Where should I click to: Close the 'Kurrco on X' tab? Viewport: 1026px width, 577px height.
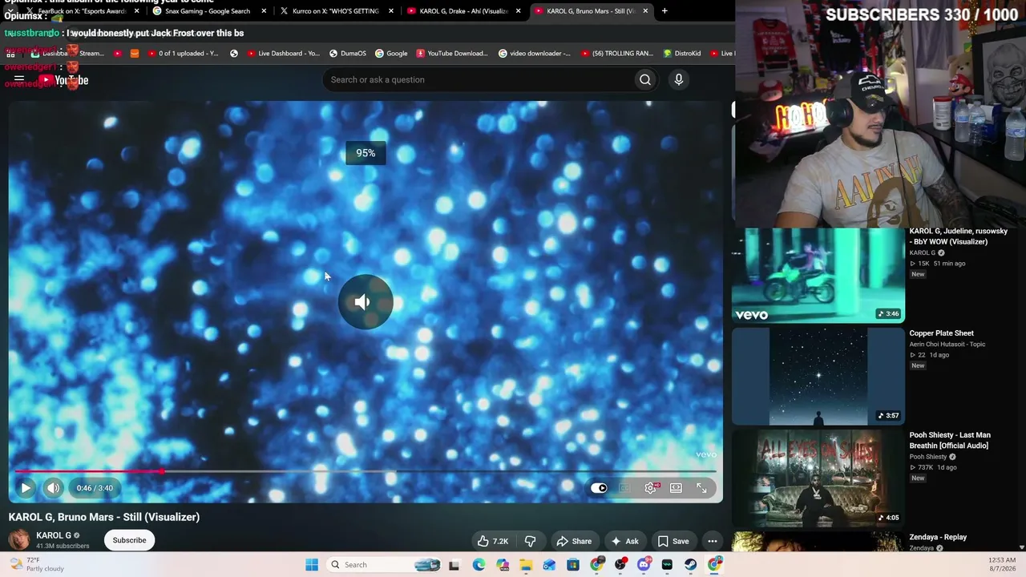391,11
